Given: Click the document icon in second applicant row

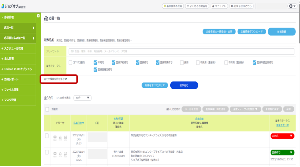Looking at the screenshot, I should coord(60,153).
